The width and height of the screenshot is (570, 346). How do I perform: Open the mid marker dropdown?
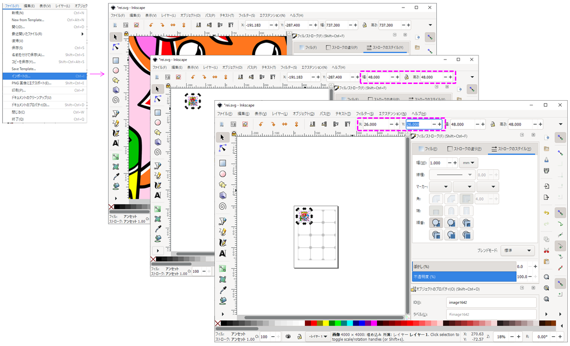464,186
